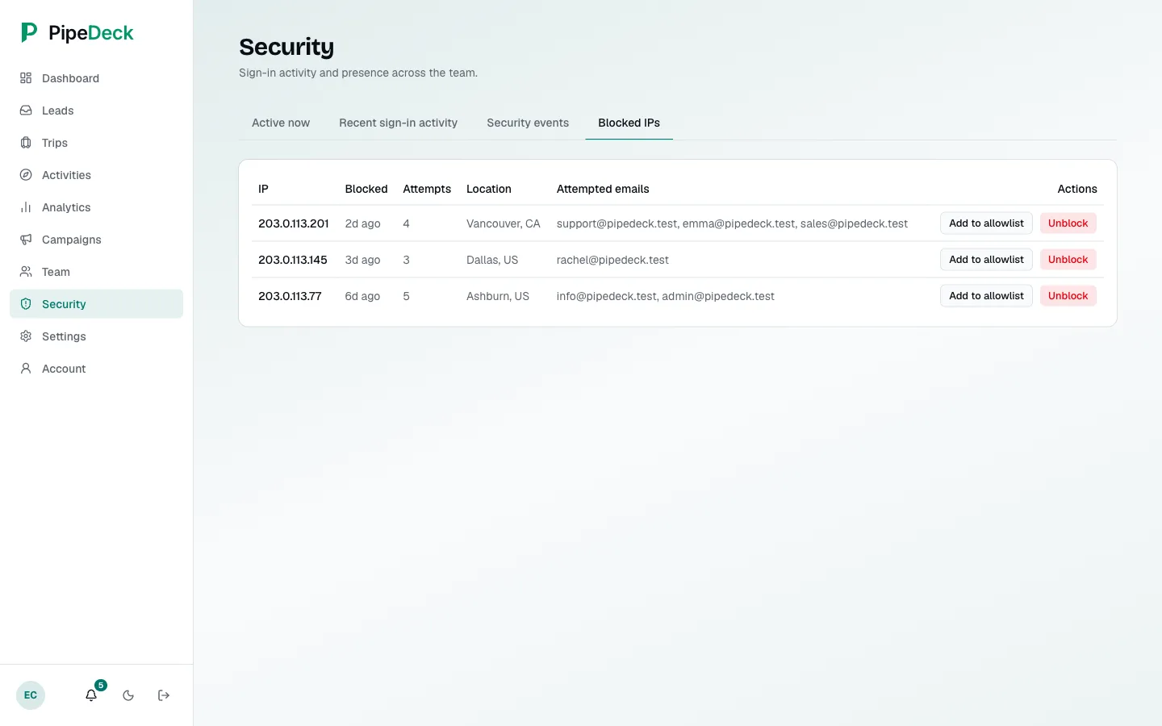This screenshot has height=726, width=1162.
Task: Select the Blocked IPs tab
Action: [x=629, y=123]
